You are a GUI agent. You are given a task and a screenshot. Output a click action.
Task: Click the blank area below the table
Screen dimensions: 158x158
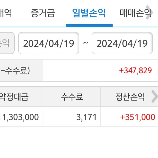[79, 142]
